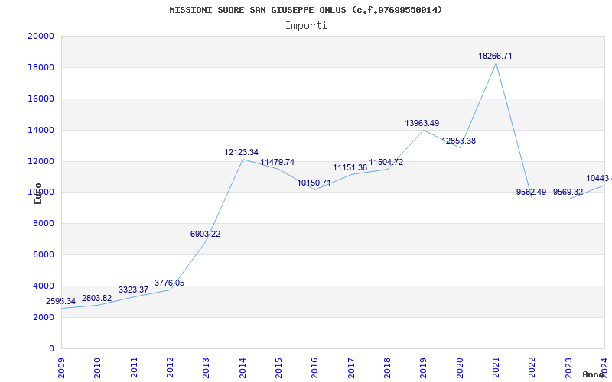Viewport: 612px width, 382px height.
Task: Click the 2013 x-axis year label
Action: tap(206, 368)
